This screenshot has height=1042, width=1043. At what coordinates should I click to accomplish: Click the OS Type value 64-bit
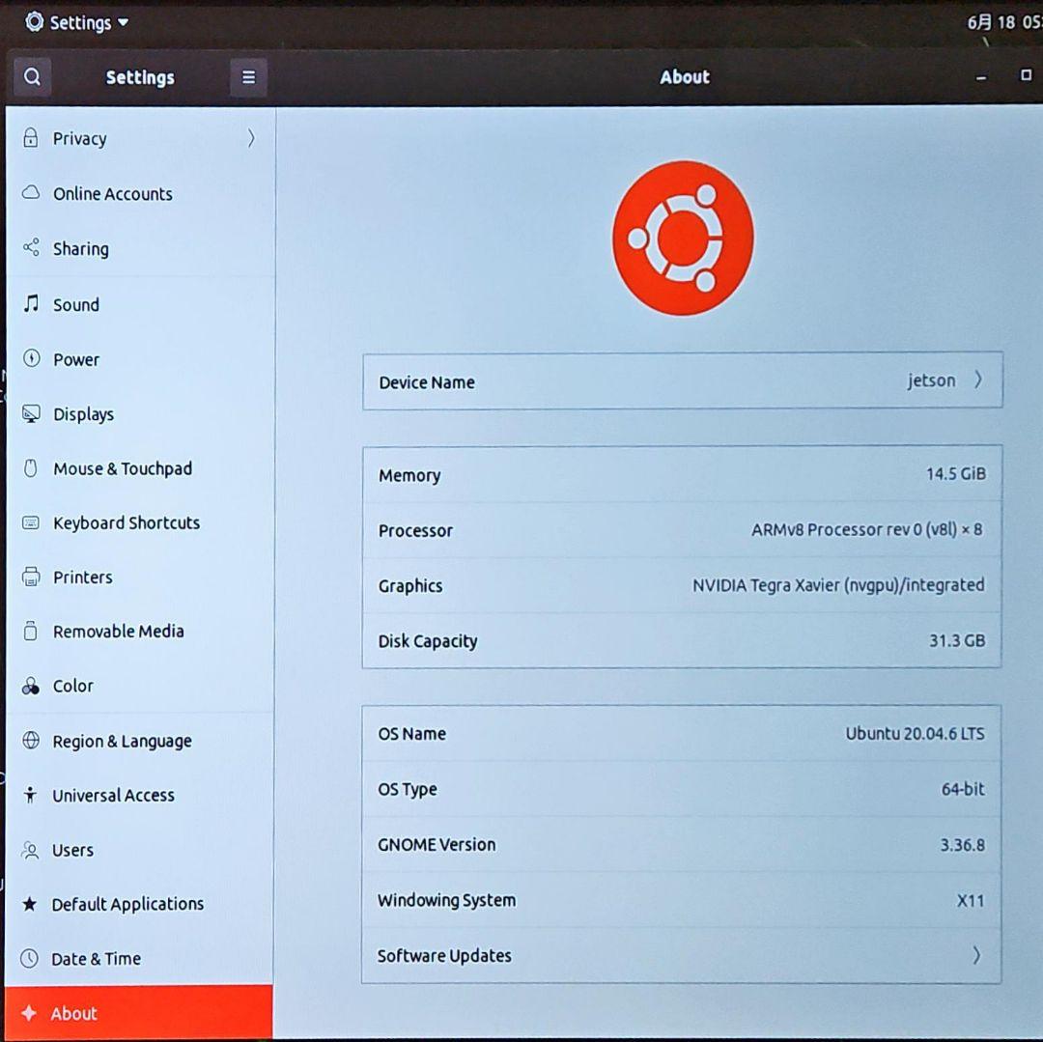tap(963, 789)
